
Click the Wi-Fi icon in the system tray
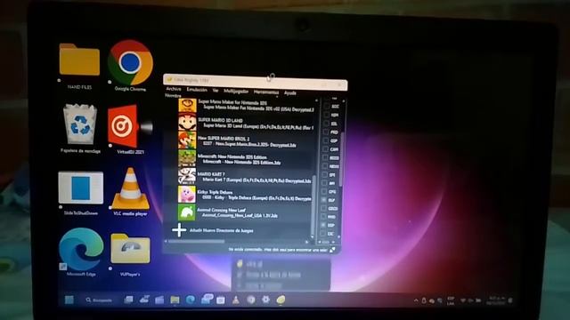pyautogui.click(x=463, y=300)
